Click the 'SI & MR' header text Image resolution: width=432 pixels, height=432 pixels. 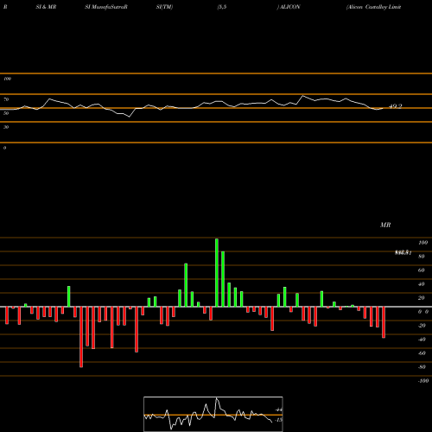[x=46, y=7]
